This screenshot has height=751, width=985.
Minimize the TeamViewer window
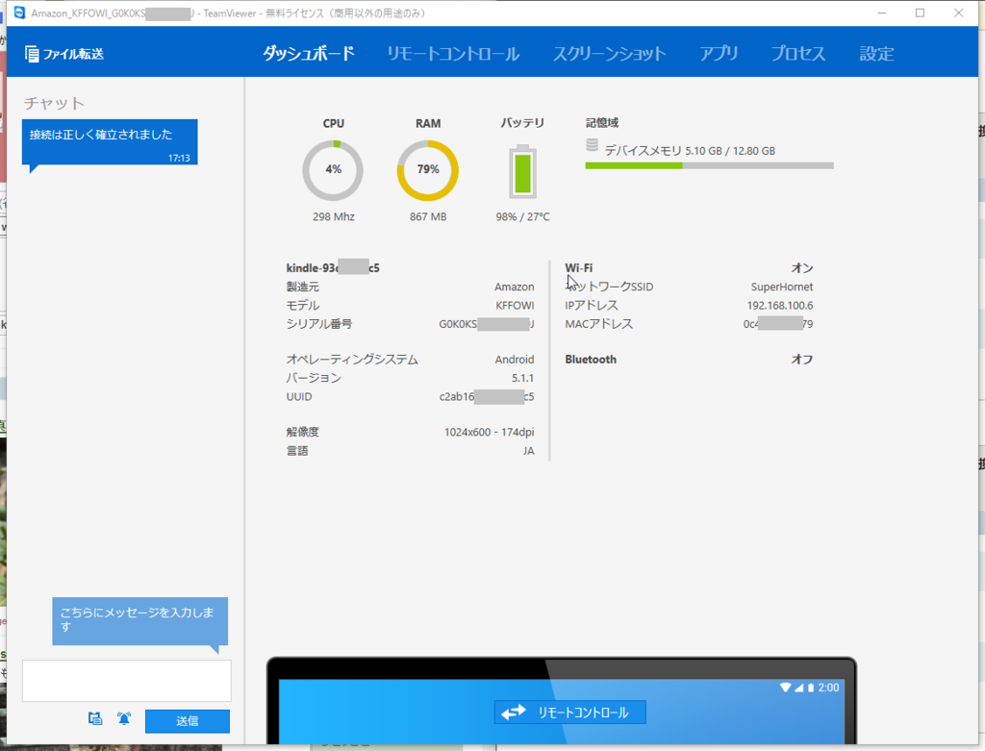[881, 13]
